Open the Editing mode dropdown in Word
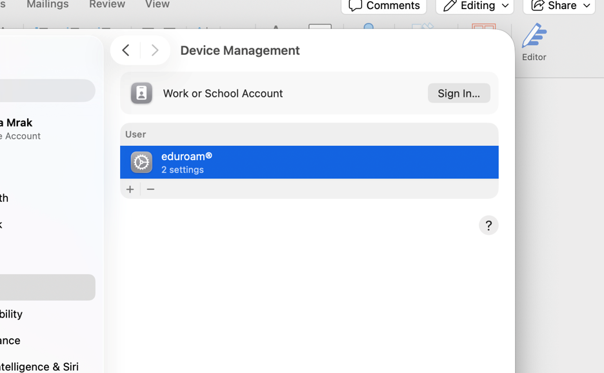 coord(474,6)
